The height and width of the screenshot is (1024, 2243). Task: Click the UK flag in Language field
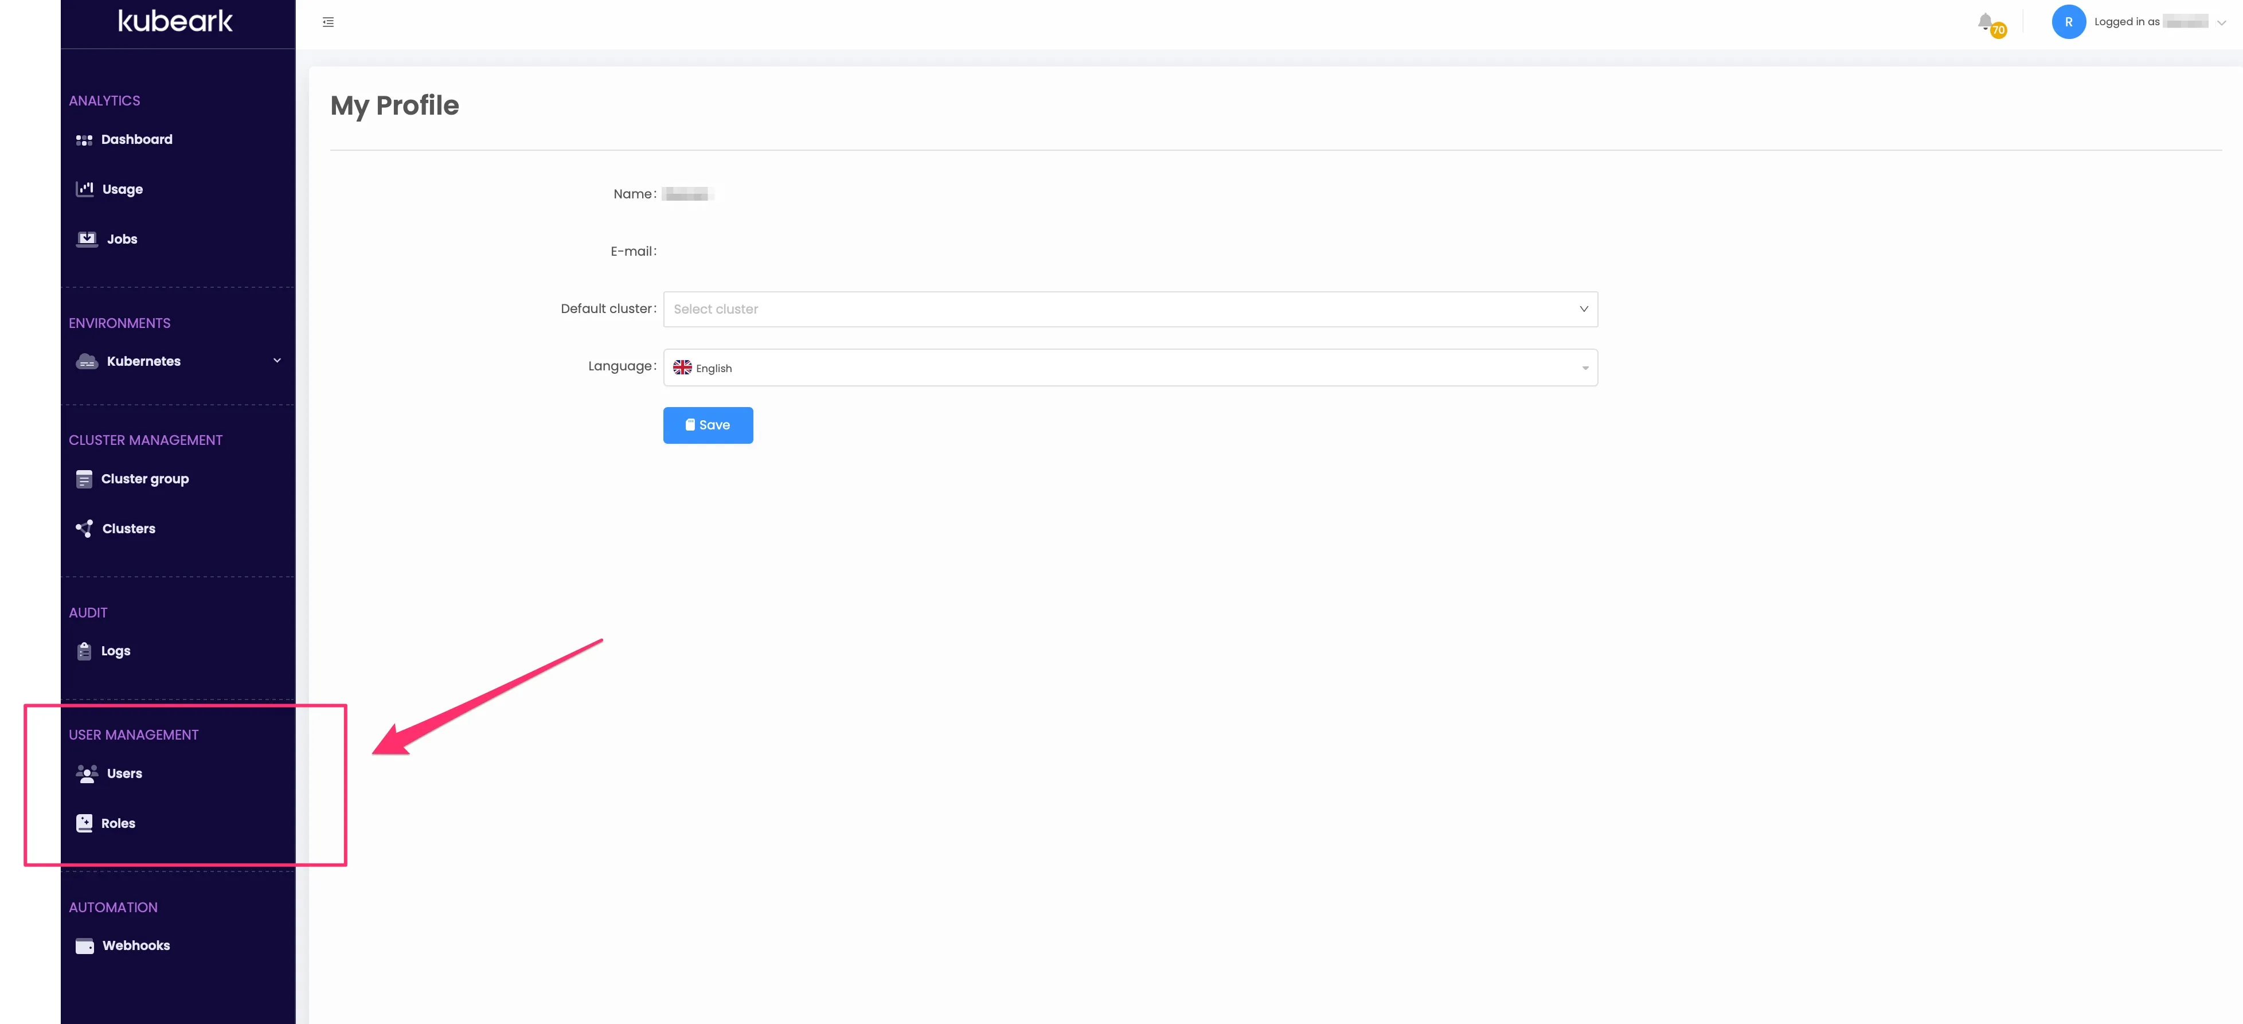coord(683,368)
